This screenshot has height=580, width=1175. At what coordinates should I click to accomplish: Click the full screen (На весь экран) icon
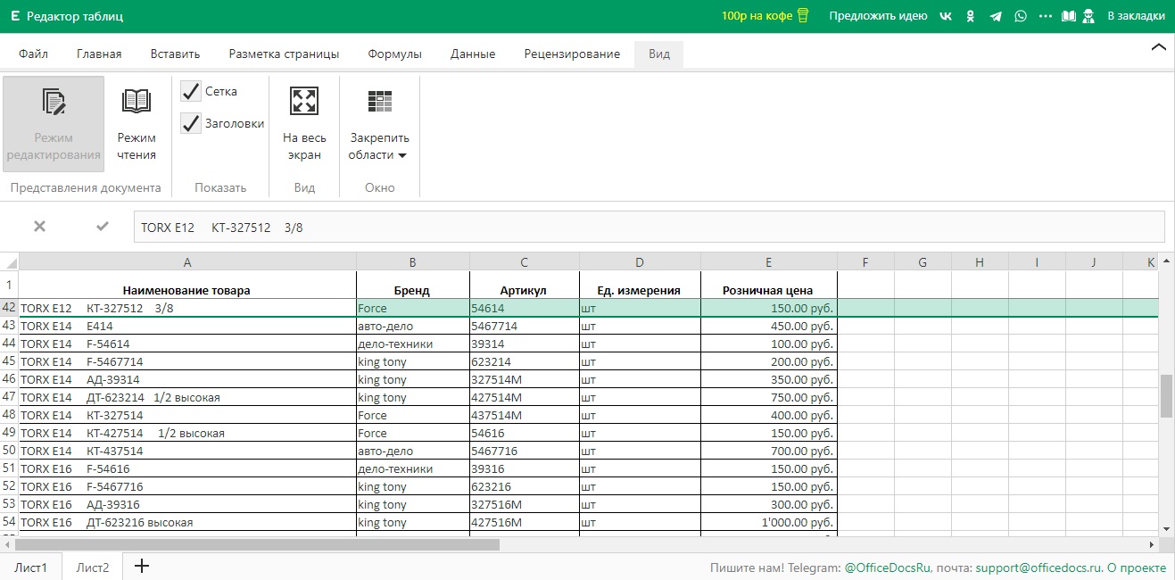[304, 101]
